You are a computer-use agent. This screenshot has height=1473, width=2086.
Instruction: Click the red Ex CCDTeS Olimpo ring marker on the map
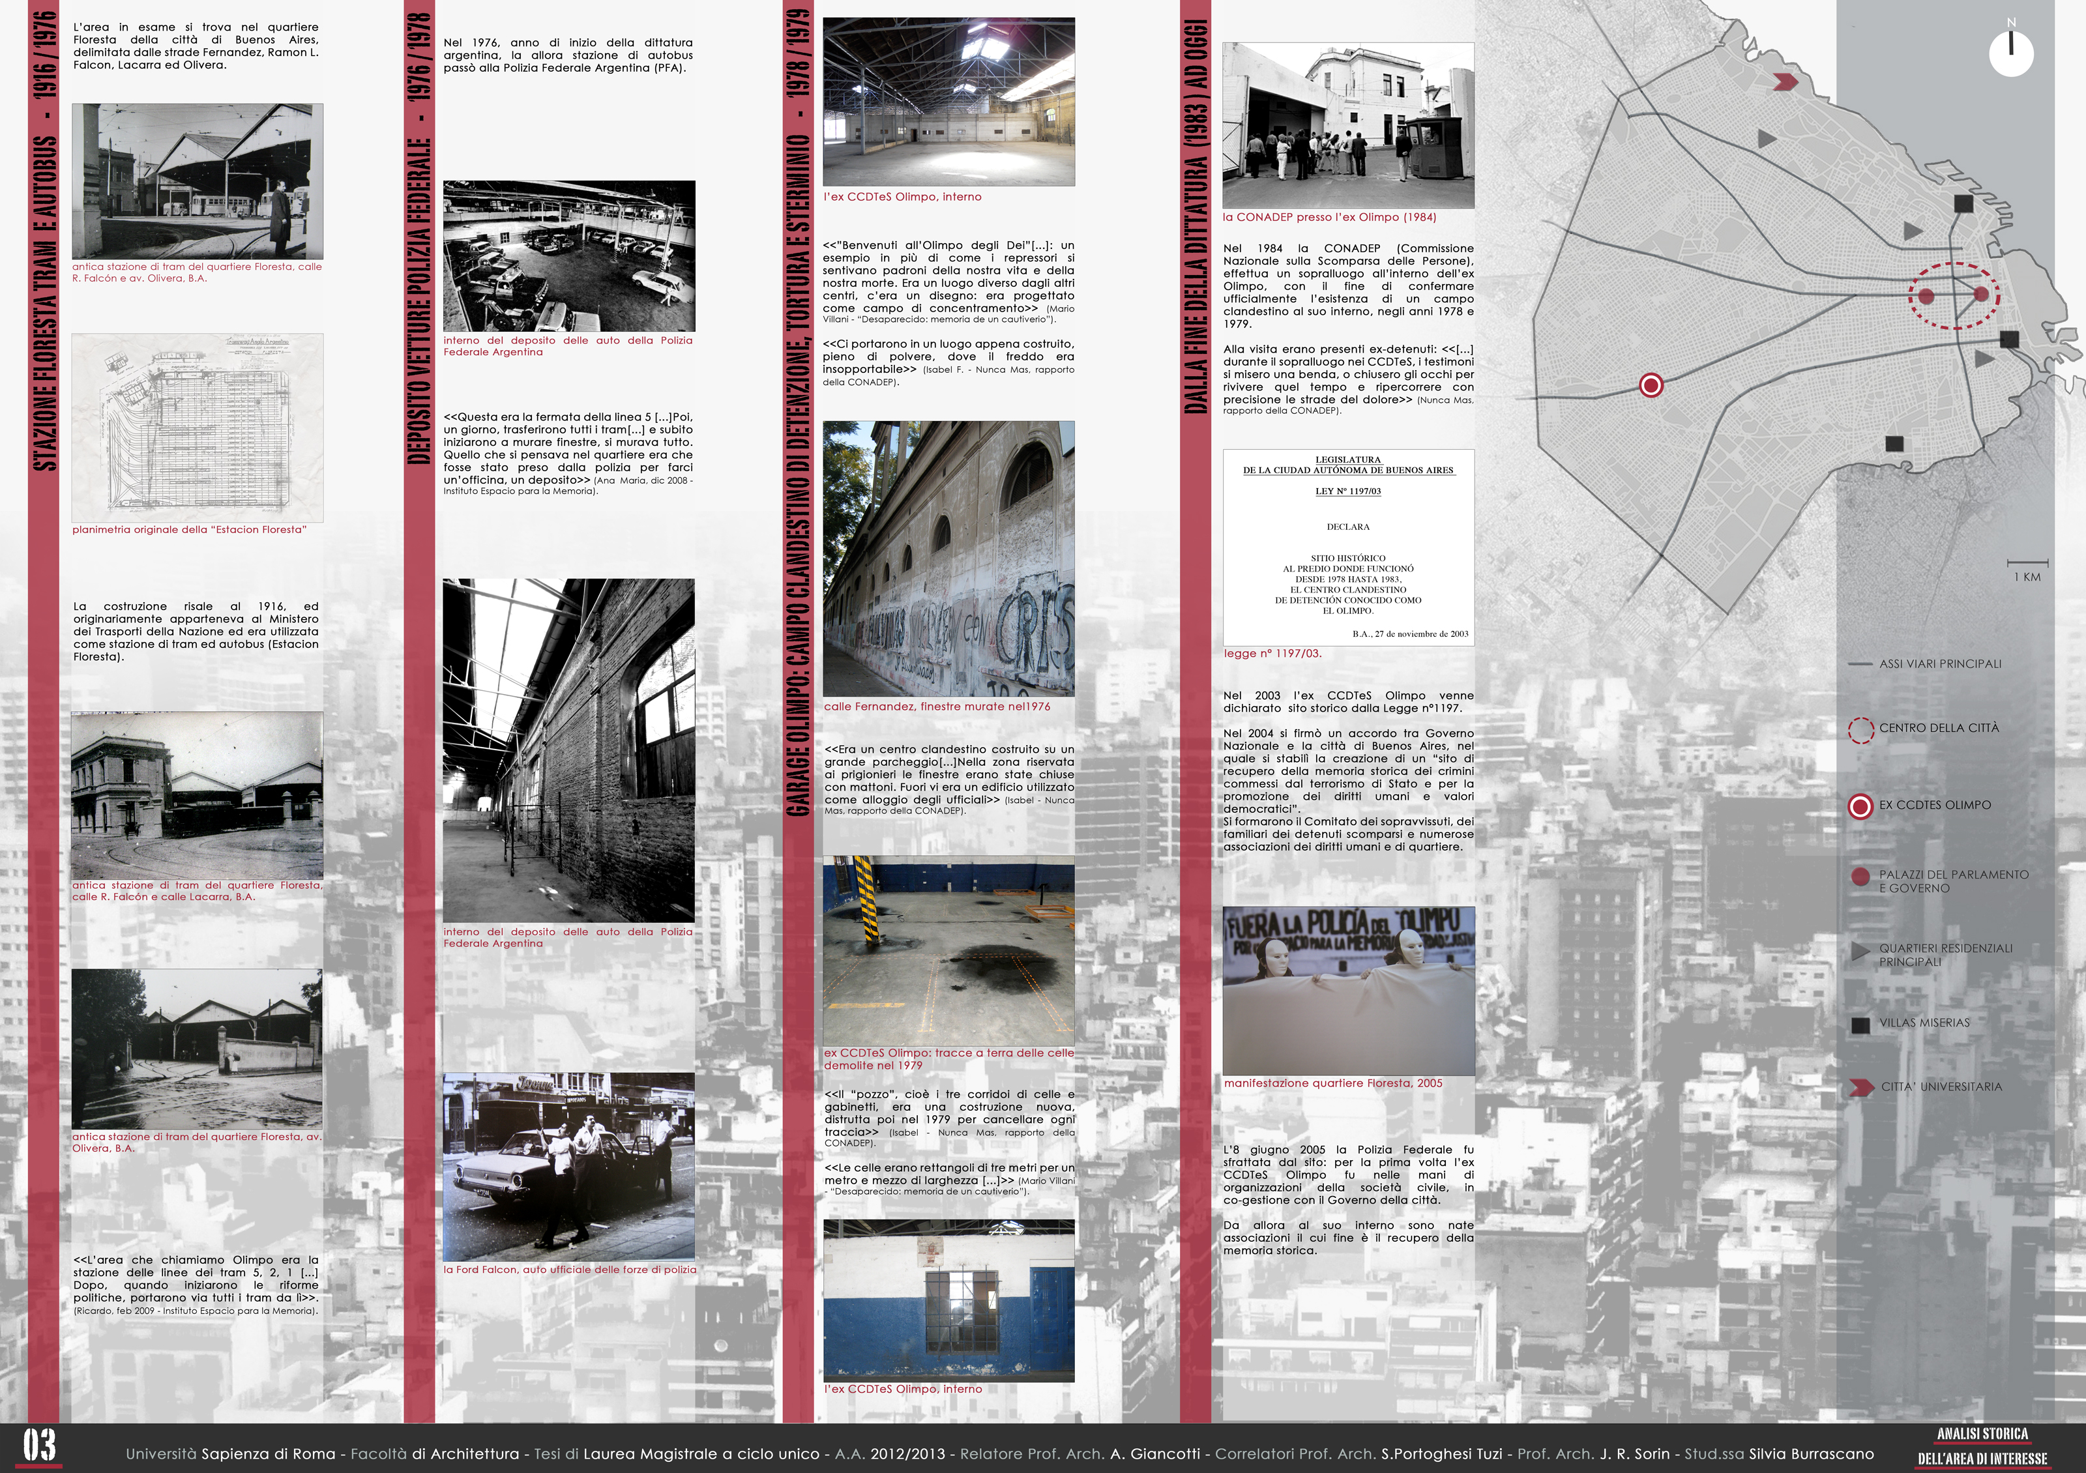tap(1651, 385)
